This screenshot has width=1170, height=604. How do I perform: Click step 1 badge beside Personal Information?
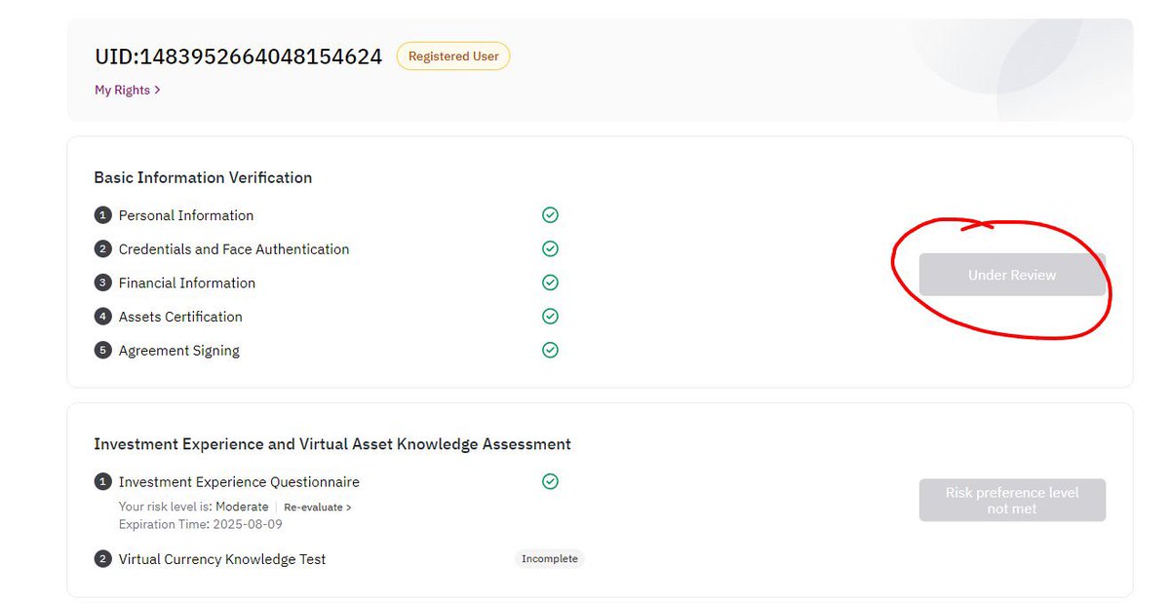[102, 215]
